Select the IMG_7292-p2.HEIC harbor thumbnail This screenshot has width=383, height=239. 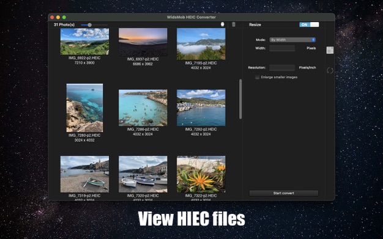click(201, 108)
